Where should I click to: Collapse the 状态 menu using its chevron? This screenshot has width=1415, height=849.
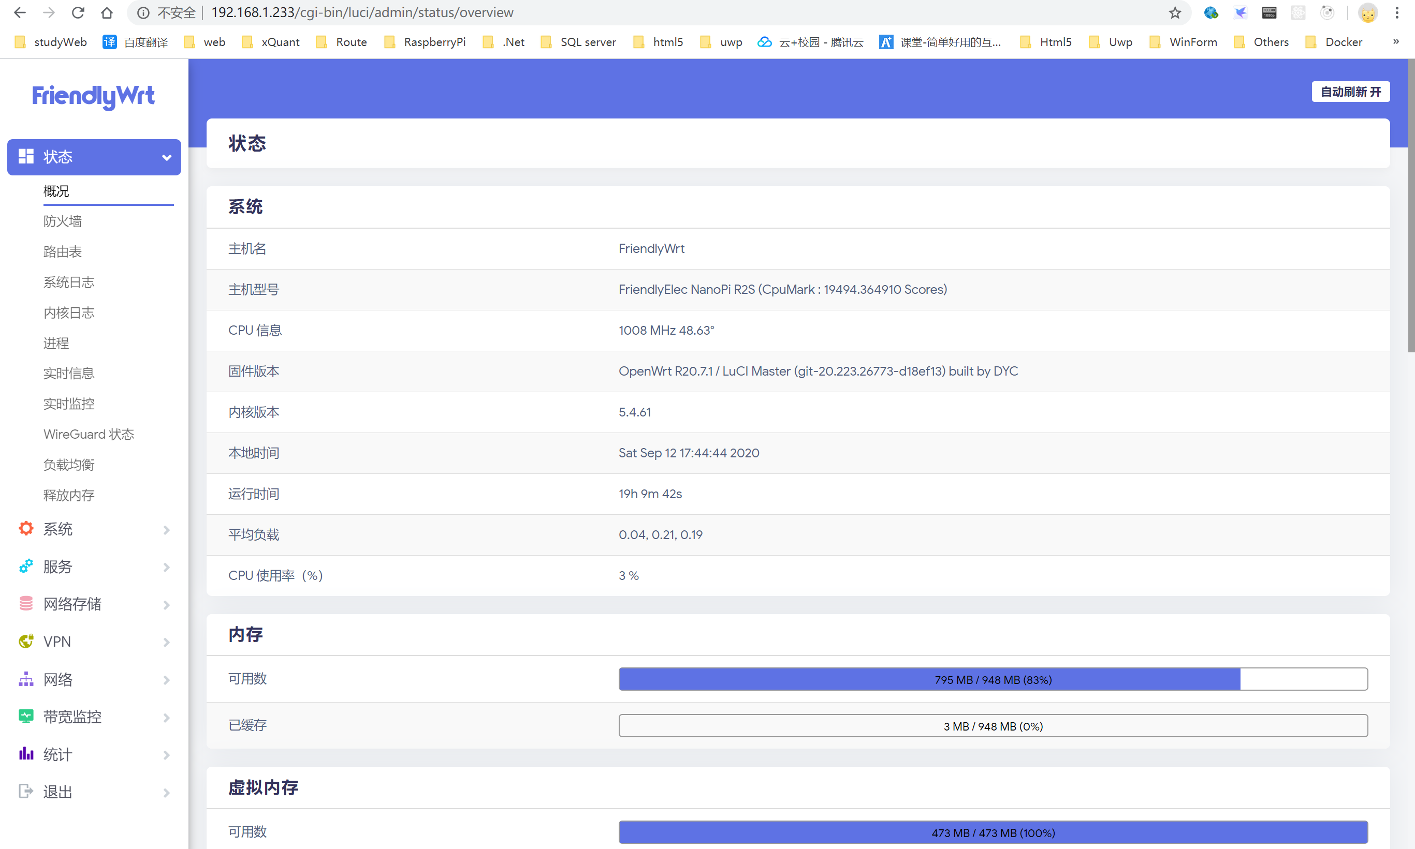(x=167, y=157)
